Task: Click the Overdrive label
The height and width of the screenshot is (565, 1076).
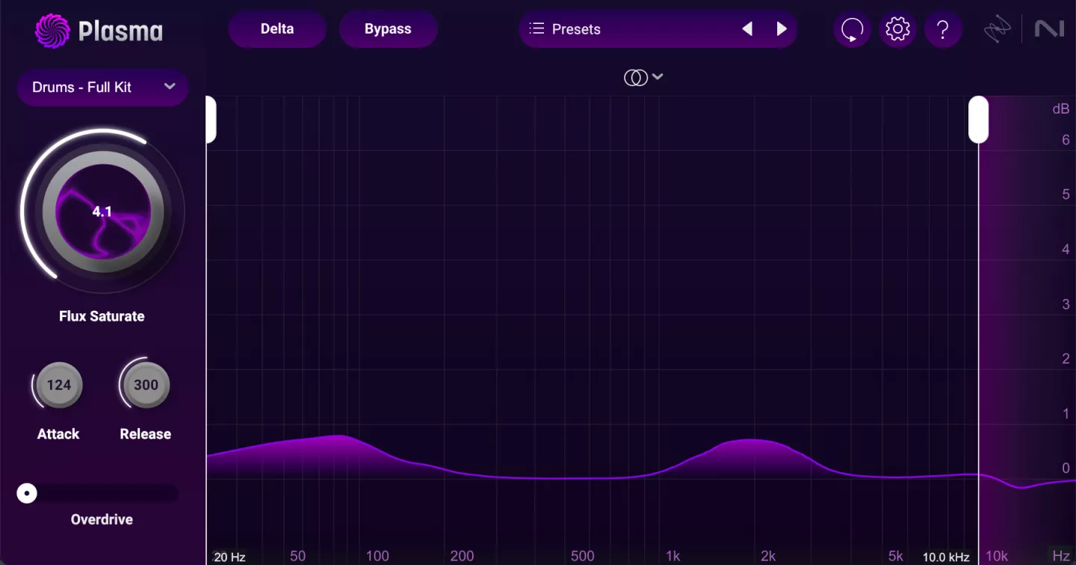Action: pos(102,519)
